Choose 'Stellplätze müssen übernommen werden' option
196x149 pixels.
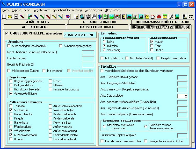tap(146, 126)
